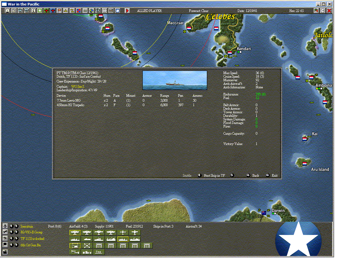Viewport: 348px width, 268px height.
Task: Click the red arrow end turn button
Action: [x=127, y=10]
